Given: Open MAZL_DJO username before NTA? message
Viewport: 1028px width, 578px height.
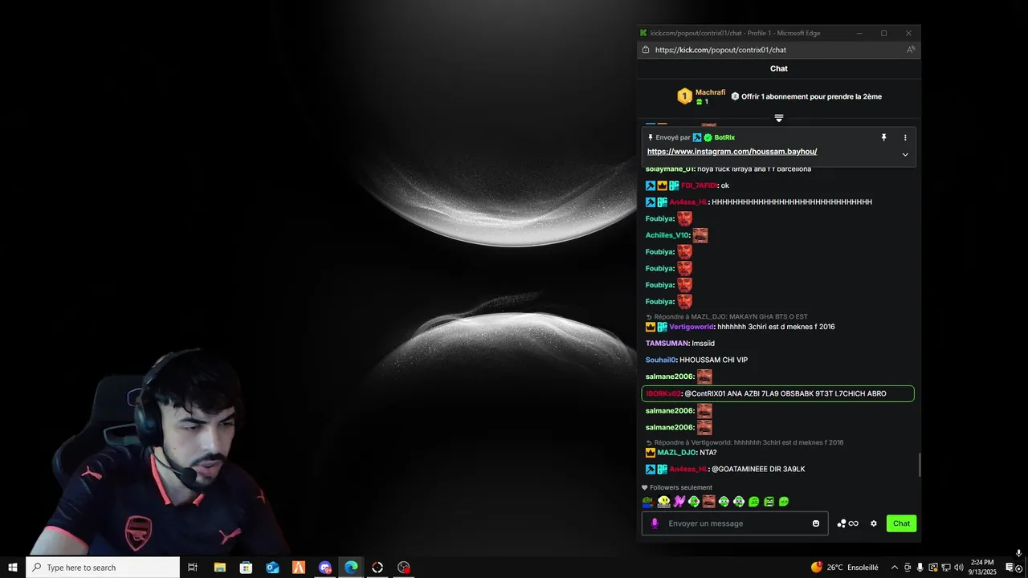Looking at the screenshot, I should [677, 453].
